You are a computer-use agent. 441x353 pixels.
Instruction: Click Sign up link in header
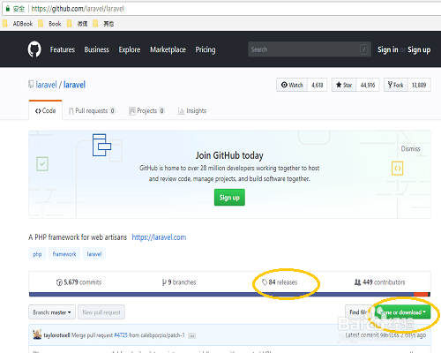click(x=419, y=49)
